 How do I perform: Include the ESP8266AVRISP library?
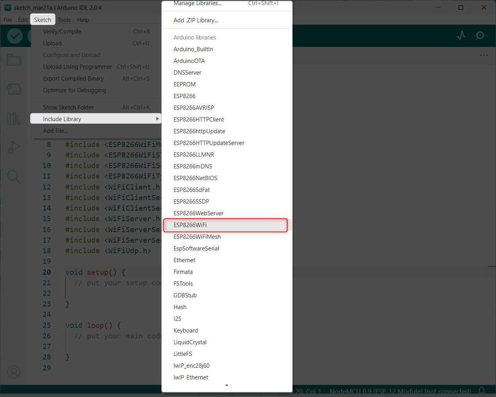tap(227, 108)
